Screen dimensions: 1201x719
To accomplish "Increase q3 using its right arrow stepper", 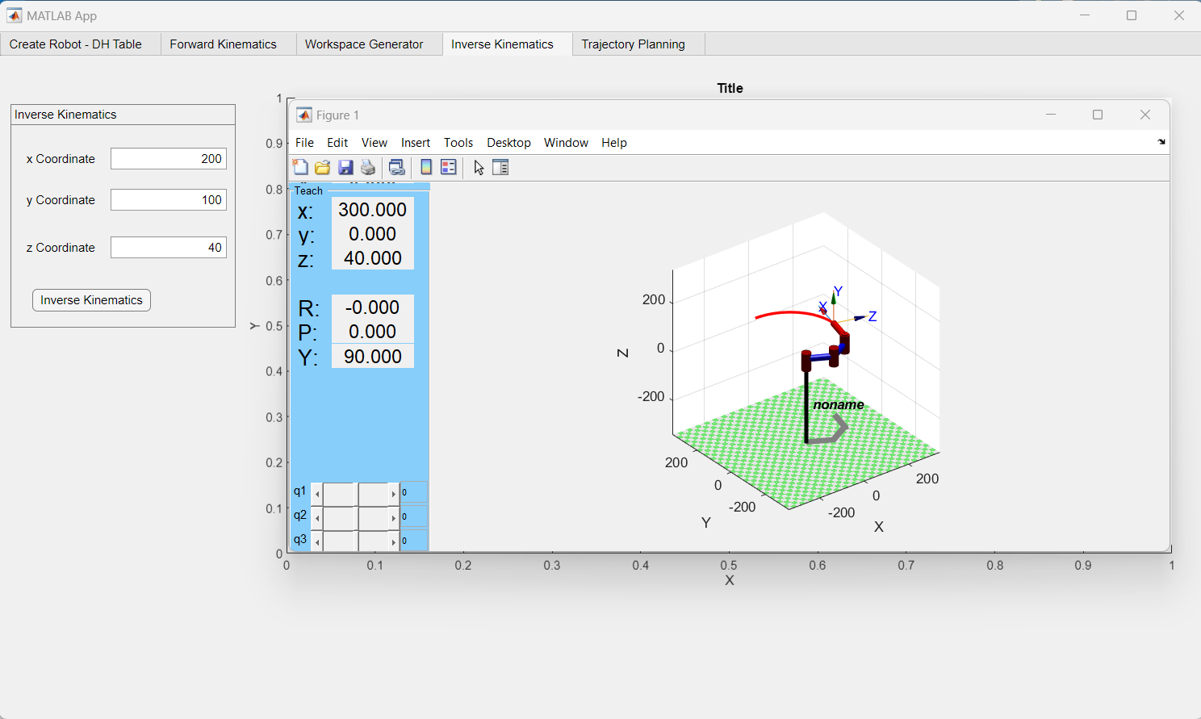I will click(394, 541).
